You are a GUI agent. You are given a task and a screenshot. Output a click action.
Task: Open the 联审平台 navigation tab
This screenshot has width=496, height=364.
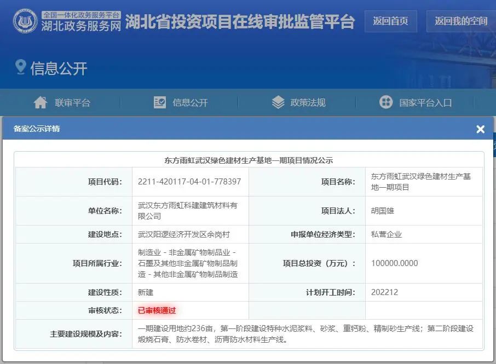[62, 102]
